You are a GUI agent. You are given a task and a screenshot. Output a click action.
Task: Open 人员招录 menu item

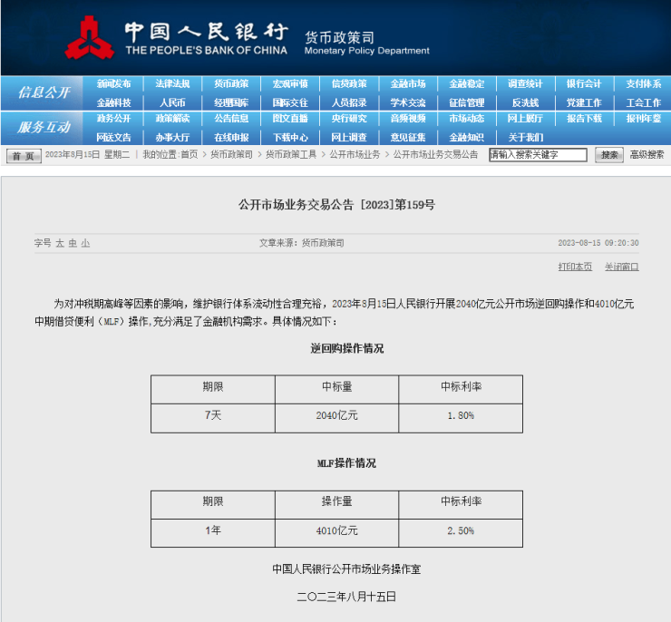[x=349, y=102]
